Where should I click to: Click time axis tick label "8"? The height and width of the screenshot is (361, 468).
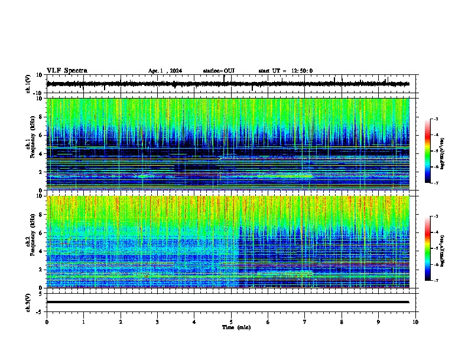click(x=342, y=322)
